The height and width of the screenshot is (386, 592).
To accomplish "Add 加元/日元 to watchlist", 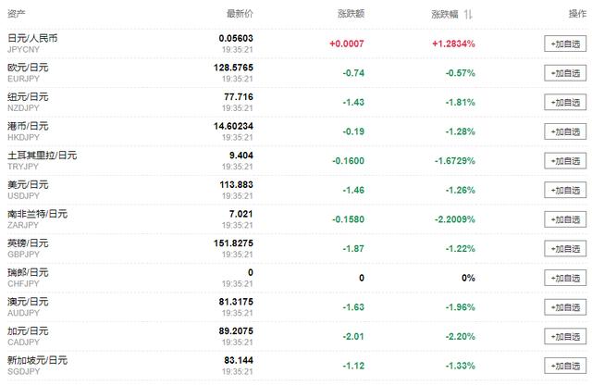I will click(565, 335).
